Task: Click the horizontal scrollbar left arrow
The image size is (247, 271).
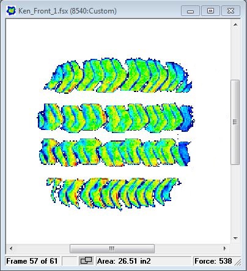Action: point(11,248)
